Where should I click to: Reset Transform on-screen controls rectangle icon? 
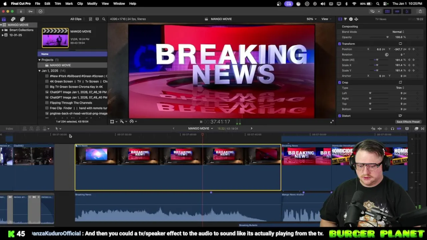point(400,44)
